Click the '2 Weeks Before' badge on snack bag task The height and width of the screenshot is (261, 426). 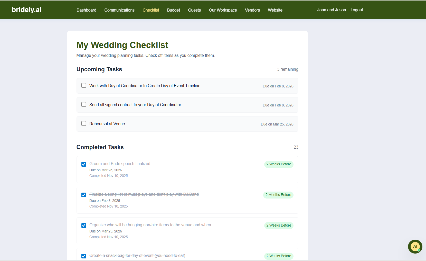pyautogui.click(x=279, y=256)
